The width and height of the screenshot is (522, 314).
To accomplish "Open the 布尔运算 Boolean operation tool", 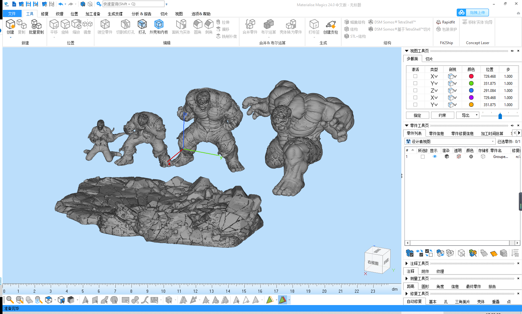I will click(x=268, y=27).
